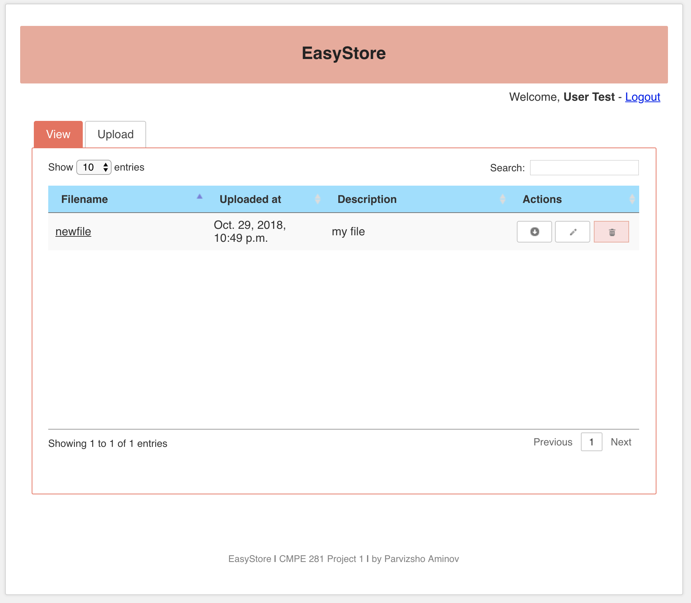Viewport: 691px width, 603px height.
Task: Focus the Search input field
Action: tap(584, 168)
